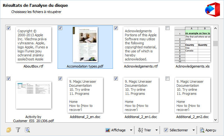Click the label 'Activity by Customer_EIS_201306.pdf'

click(x=33, y=119)
